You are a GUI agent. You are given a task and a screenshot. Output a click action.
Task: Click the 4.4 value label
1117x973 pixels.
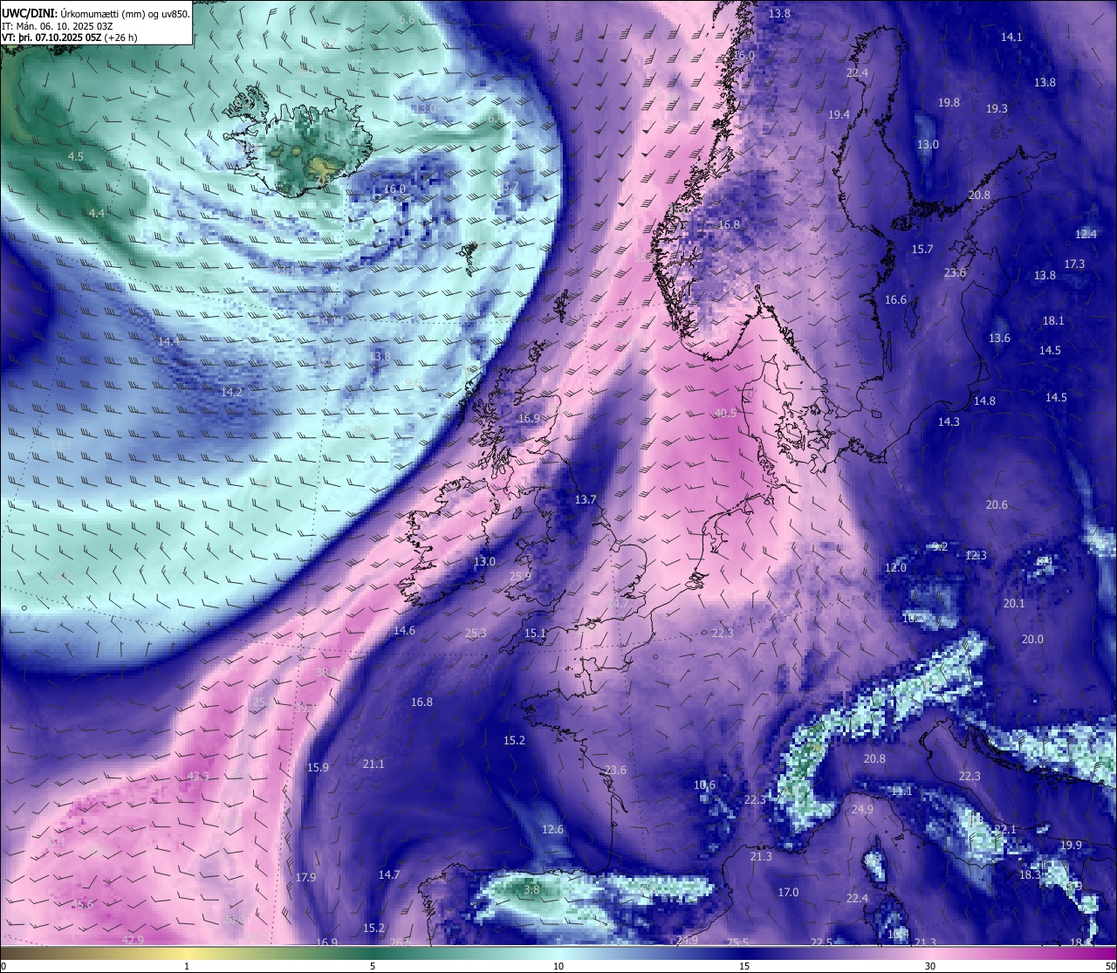point(96,213)
